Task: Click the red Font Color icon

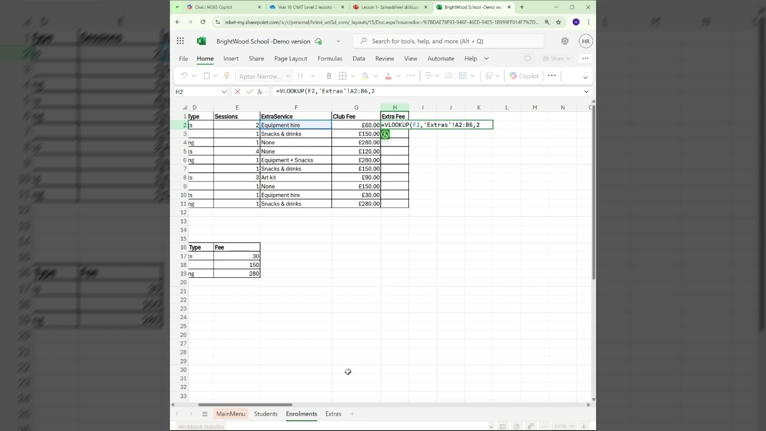Action: click(x=388, y=76)
